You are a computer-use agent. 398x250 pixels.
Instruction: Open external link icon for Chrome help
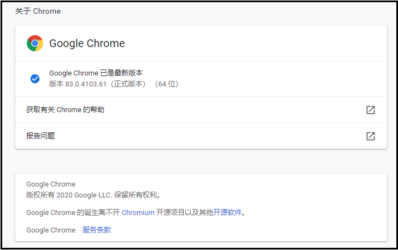(x=371, y=110)
